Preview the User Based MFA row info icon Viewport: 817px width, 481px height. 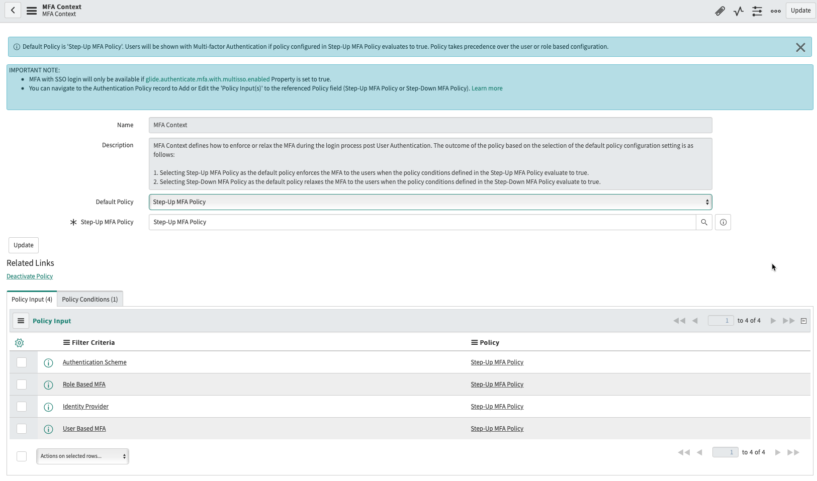[48, 429]
